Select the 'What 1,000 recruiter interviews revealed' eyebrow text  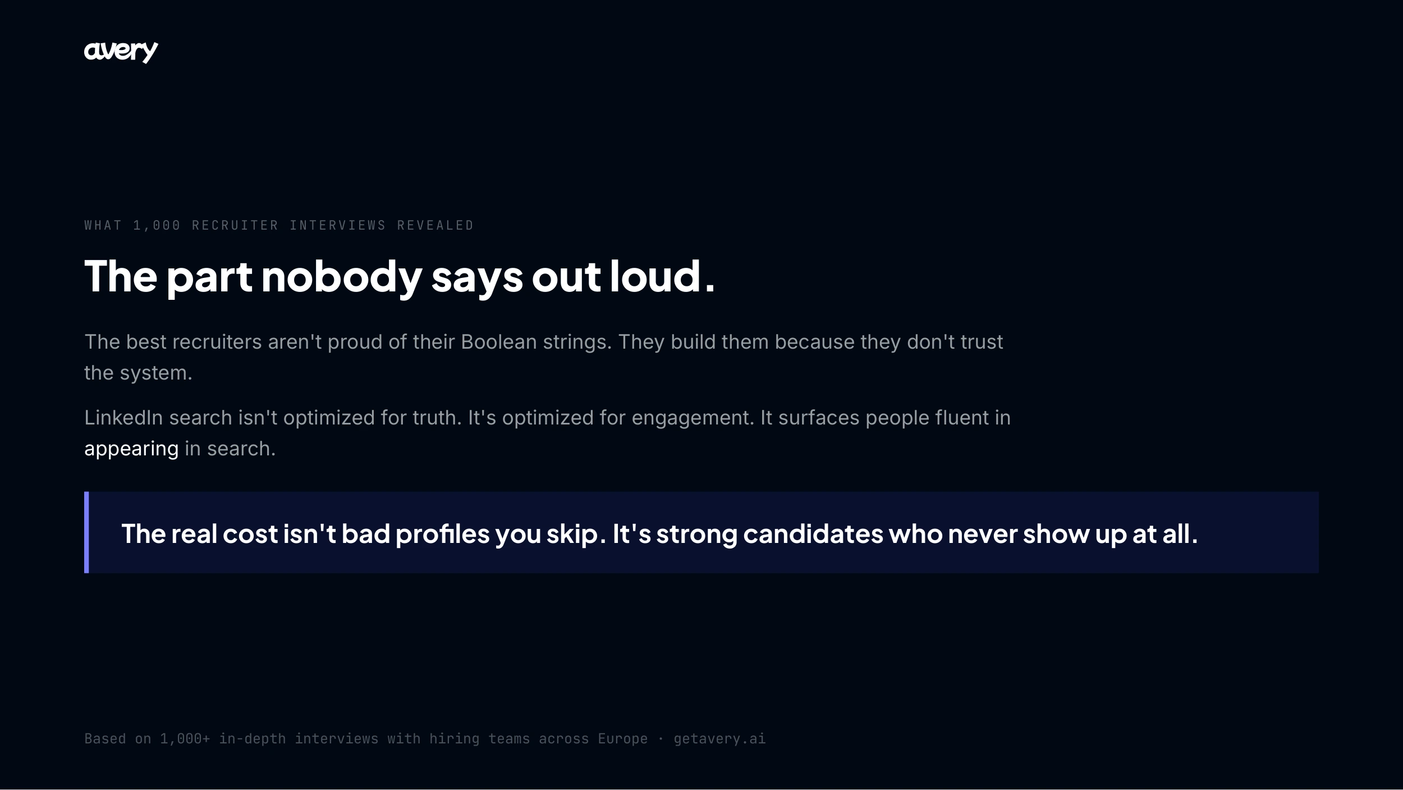[279, 225]
